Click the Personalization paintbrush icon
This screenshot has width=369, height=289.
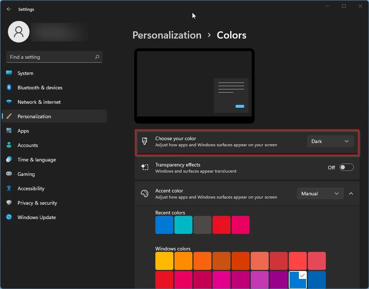tap(9, 116)
